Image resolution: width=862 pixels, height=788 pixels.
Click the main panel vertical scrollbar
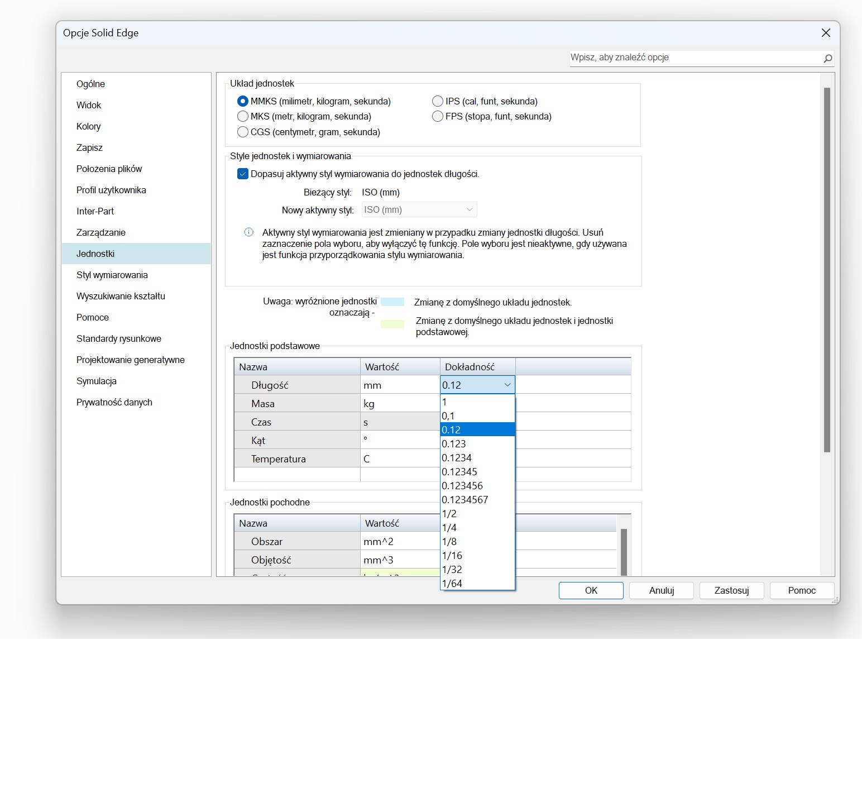827,269
